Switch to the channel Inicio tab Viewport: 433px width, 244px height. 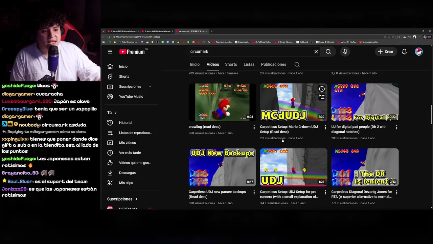coord(195,64)
